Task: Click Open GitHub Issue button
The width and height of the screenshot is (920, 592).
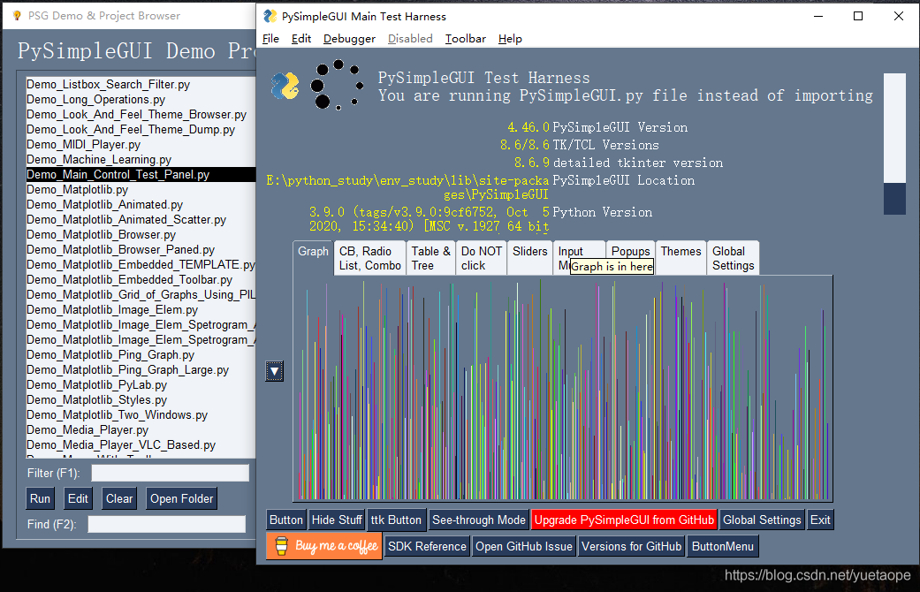Action: 523,546
